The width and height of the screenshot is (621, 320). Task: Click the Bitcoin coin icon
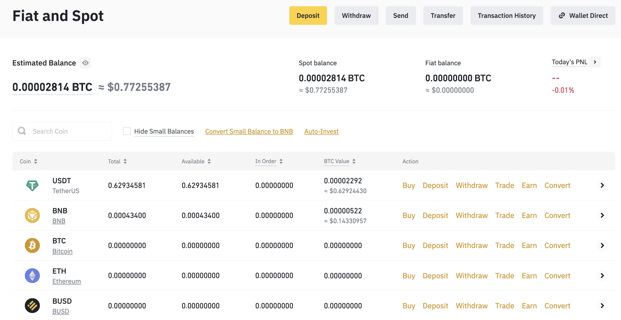32,245
